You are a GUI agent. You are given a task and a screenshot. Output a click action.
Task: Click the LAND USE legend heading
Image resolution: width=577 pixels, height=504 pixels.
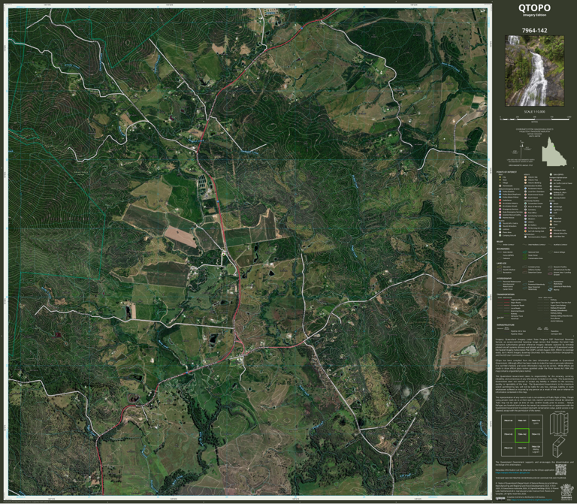tap(502, 264)
